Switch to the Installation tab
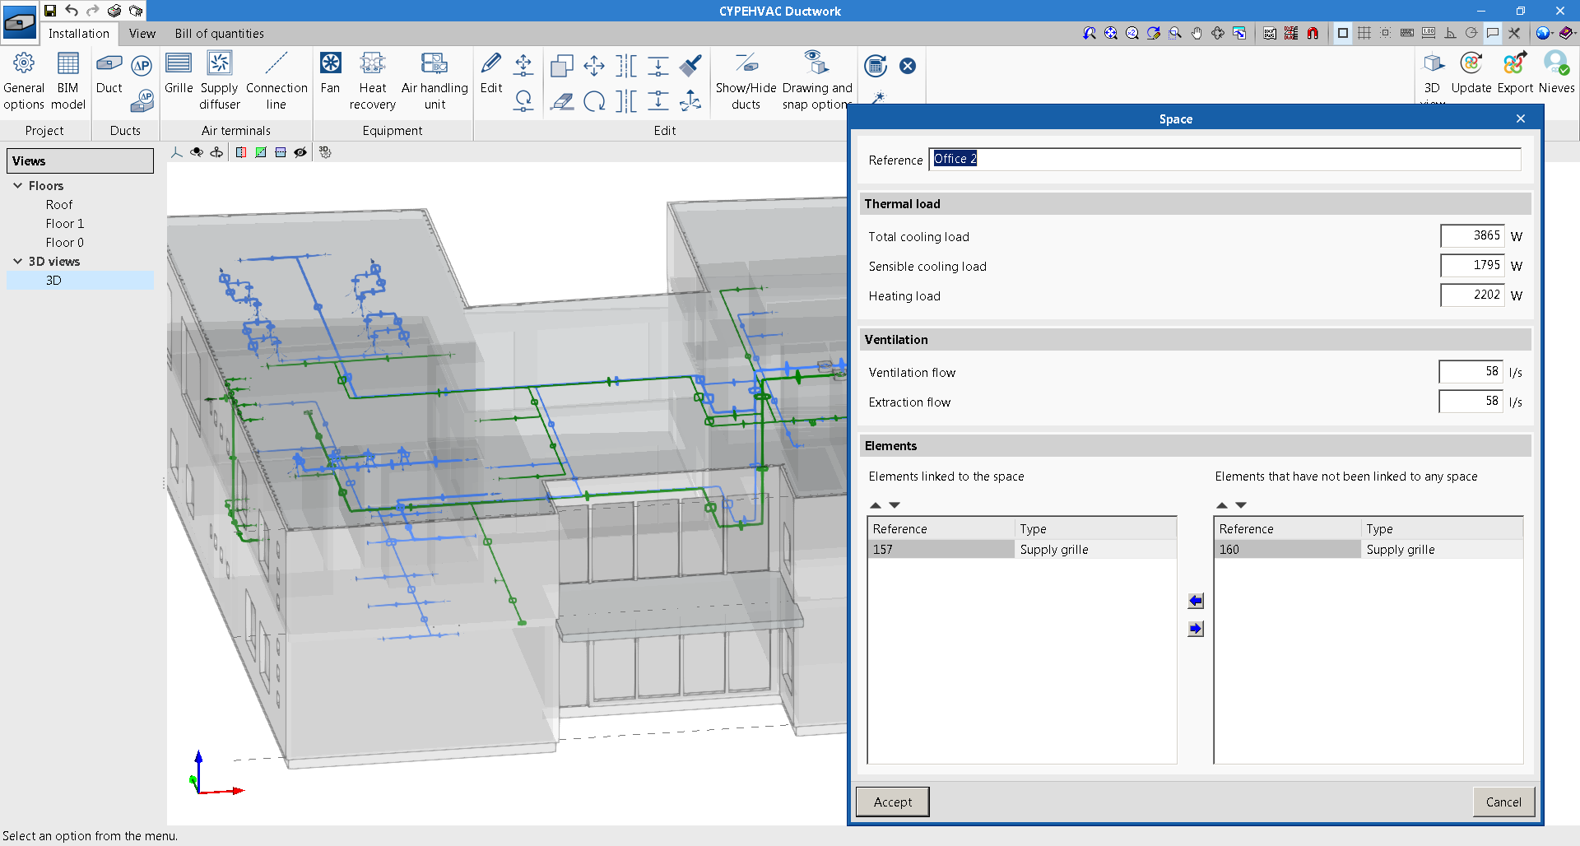This screenshot has height=846, width=1580. [x=78, y=34]
